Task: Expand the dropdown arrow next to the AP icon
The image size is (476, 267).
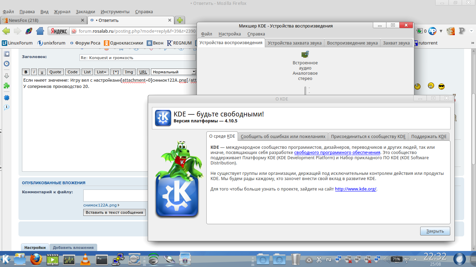Action: pyautogui.click(x=441, y=31)
